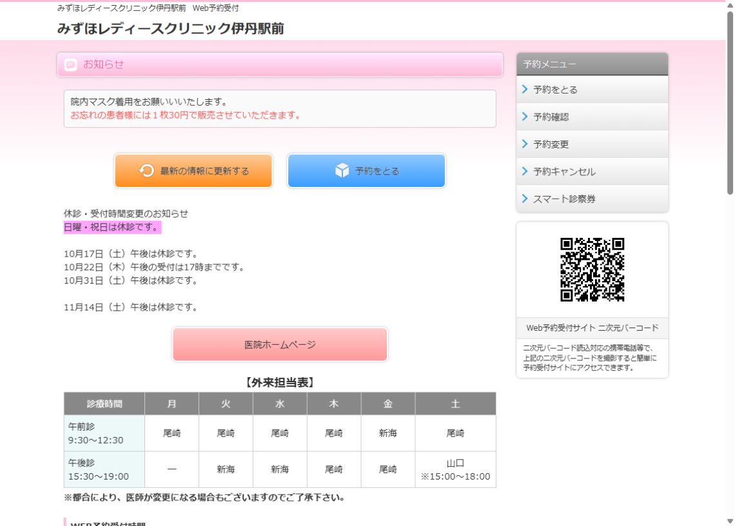Click the 土 column header
The height and width of the screenshot is (526, 735).
[455, 404]
